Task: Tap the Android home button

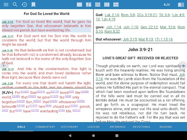Action: pos(93,136)
